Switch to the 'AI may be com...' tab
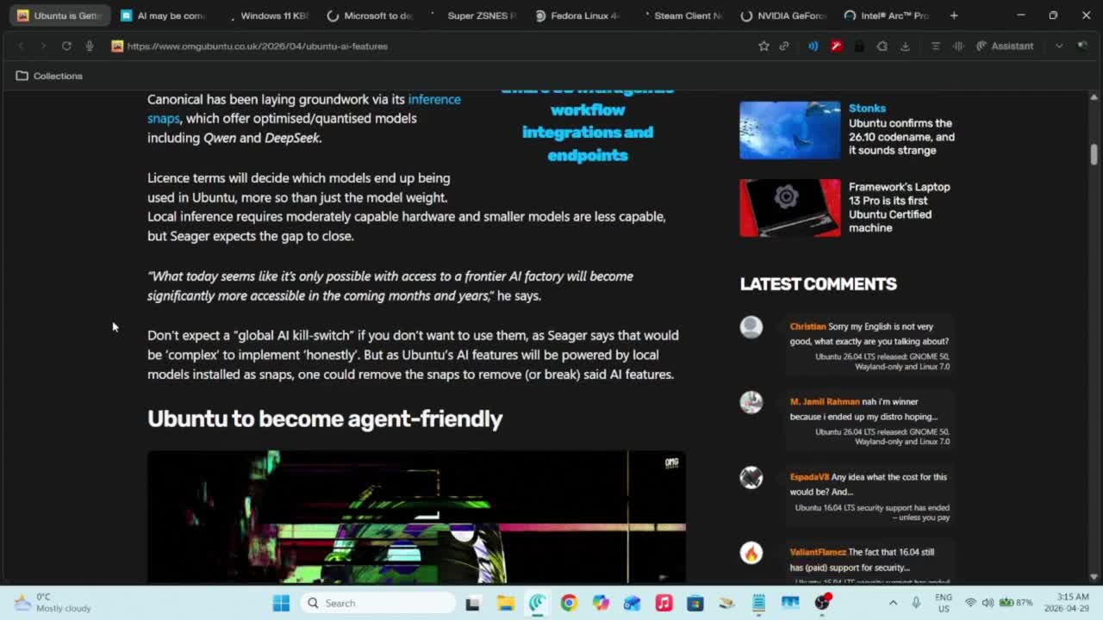The height and width of the screenshot is (620, 1103). point(163,15)
